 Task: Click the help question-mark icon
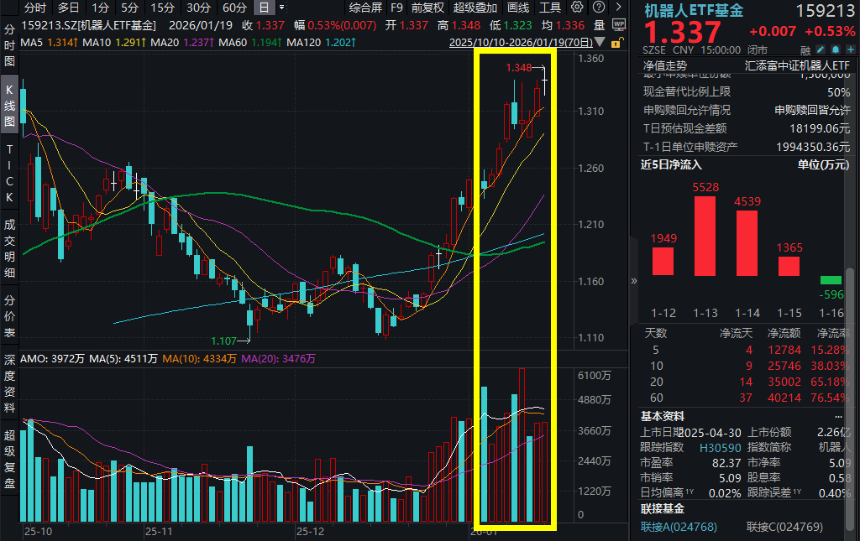(x=598, y=7)
